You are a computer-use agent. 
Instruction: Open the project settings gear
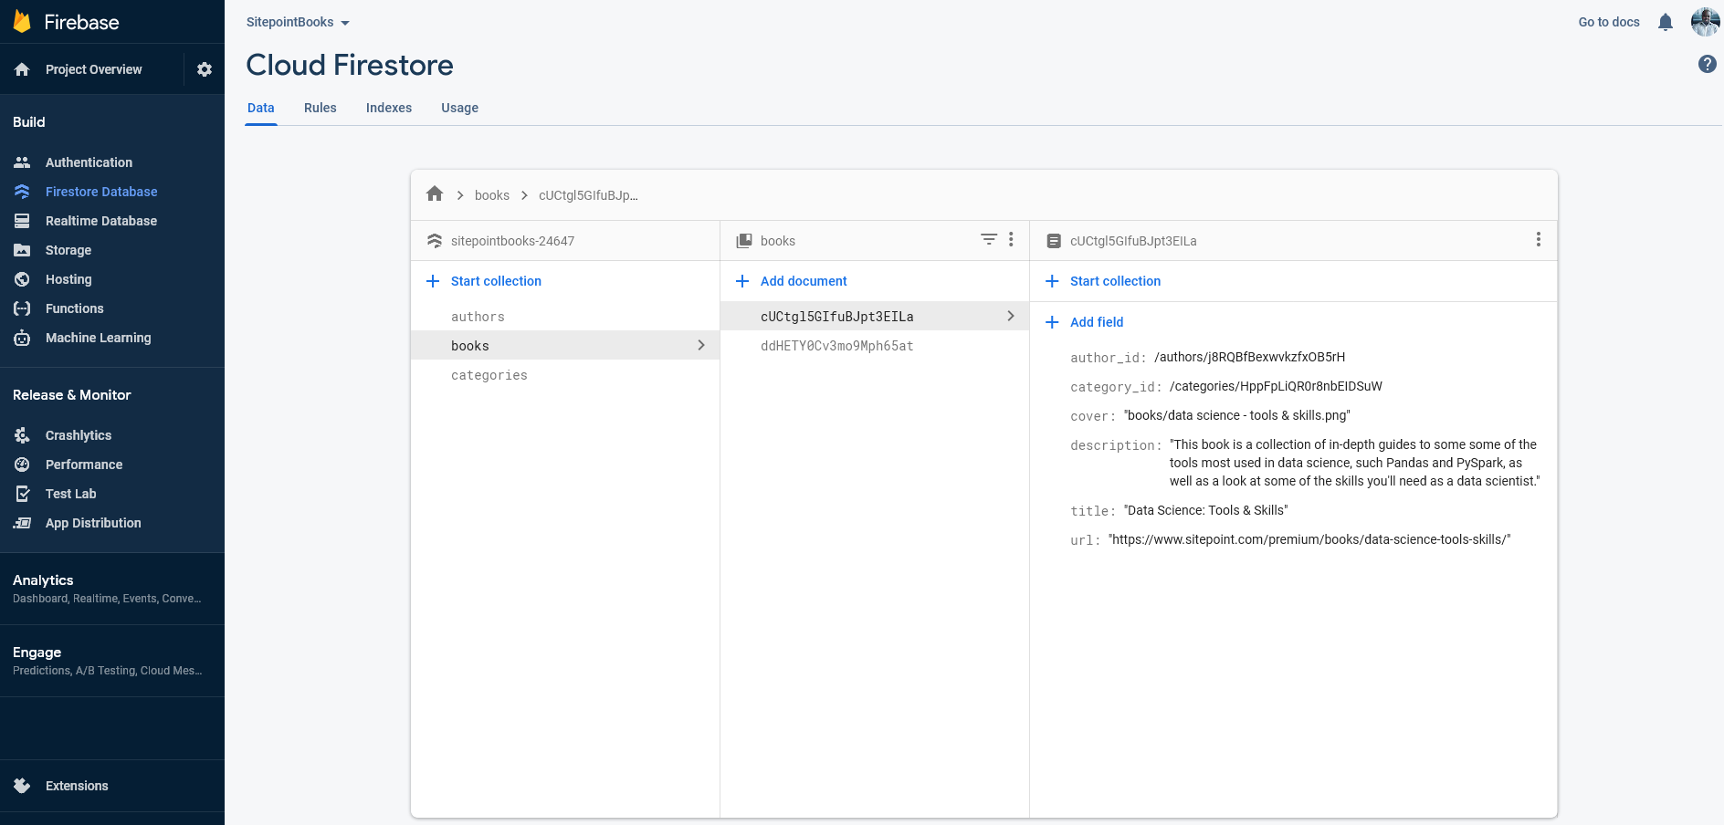[205, 68]
